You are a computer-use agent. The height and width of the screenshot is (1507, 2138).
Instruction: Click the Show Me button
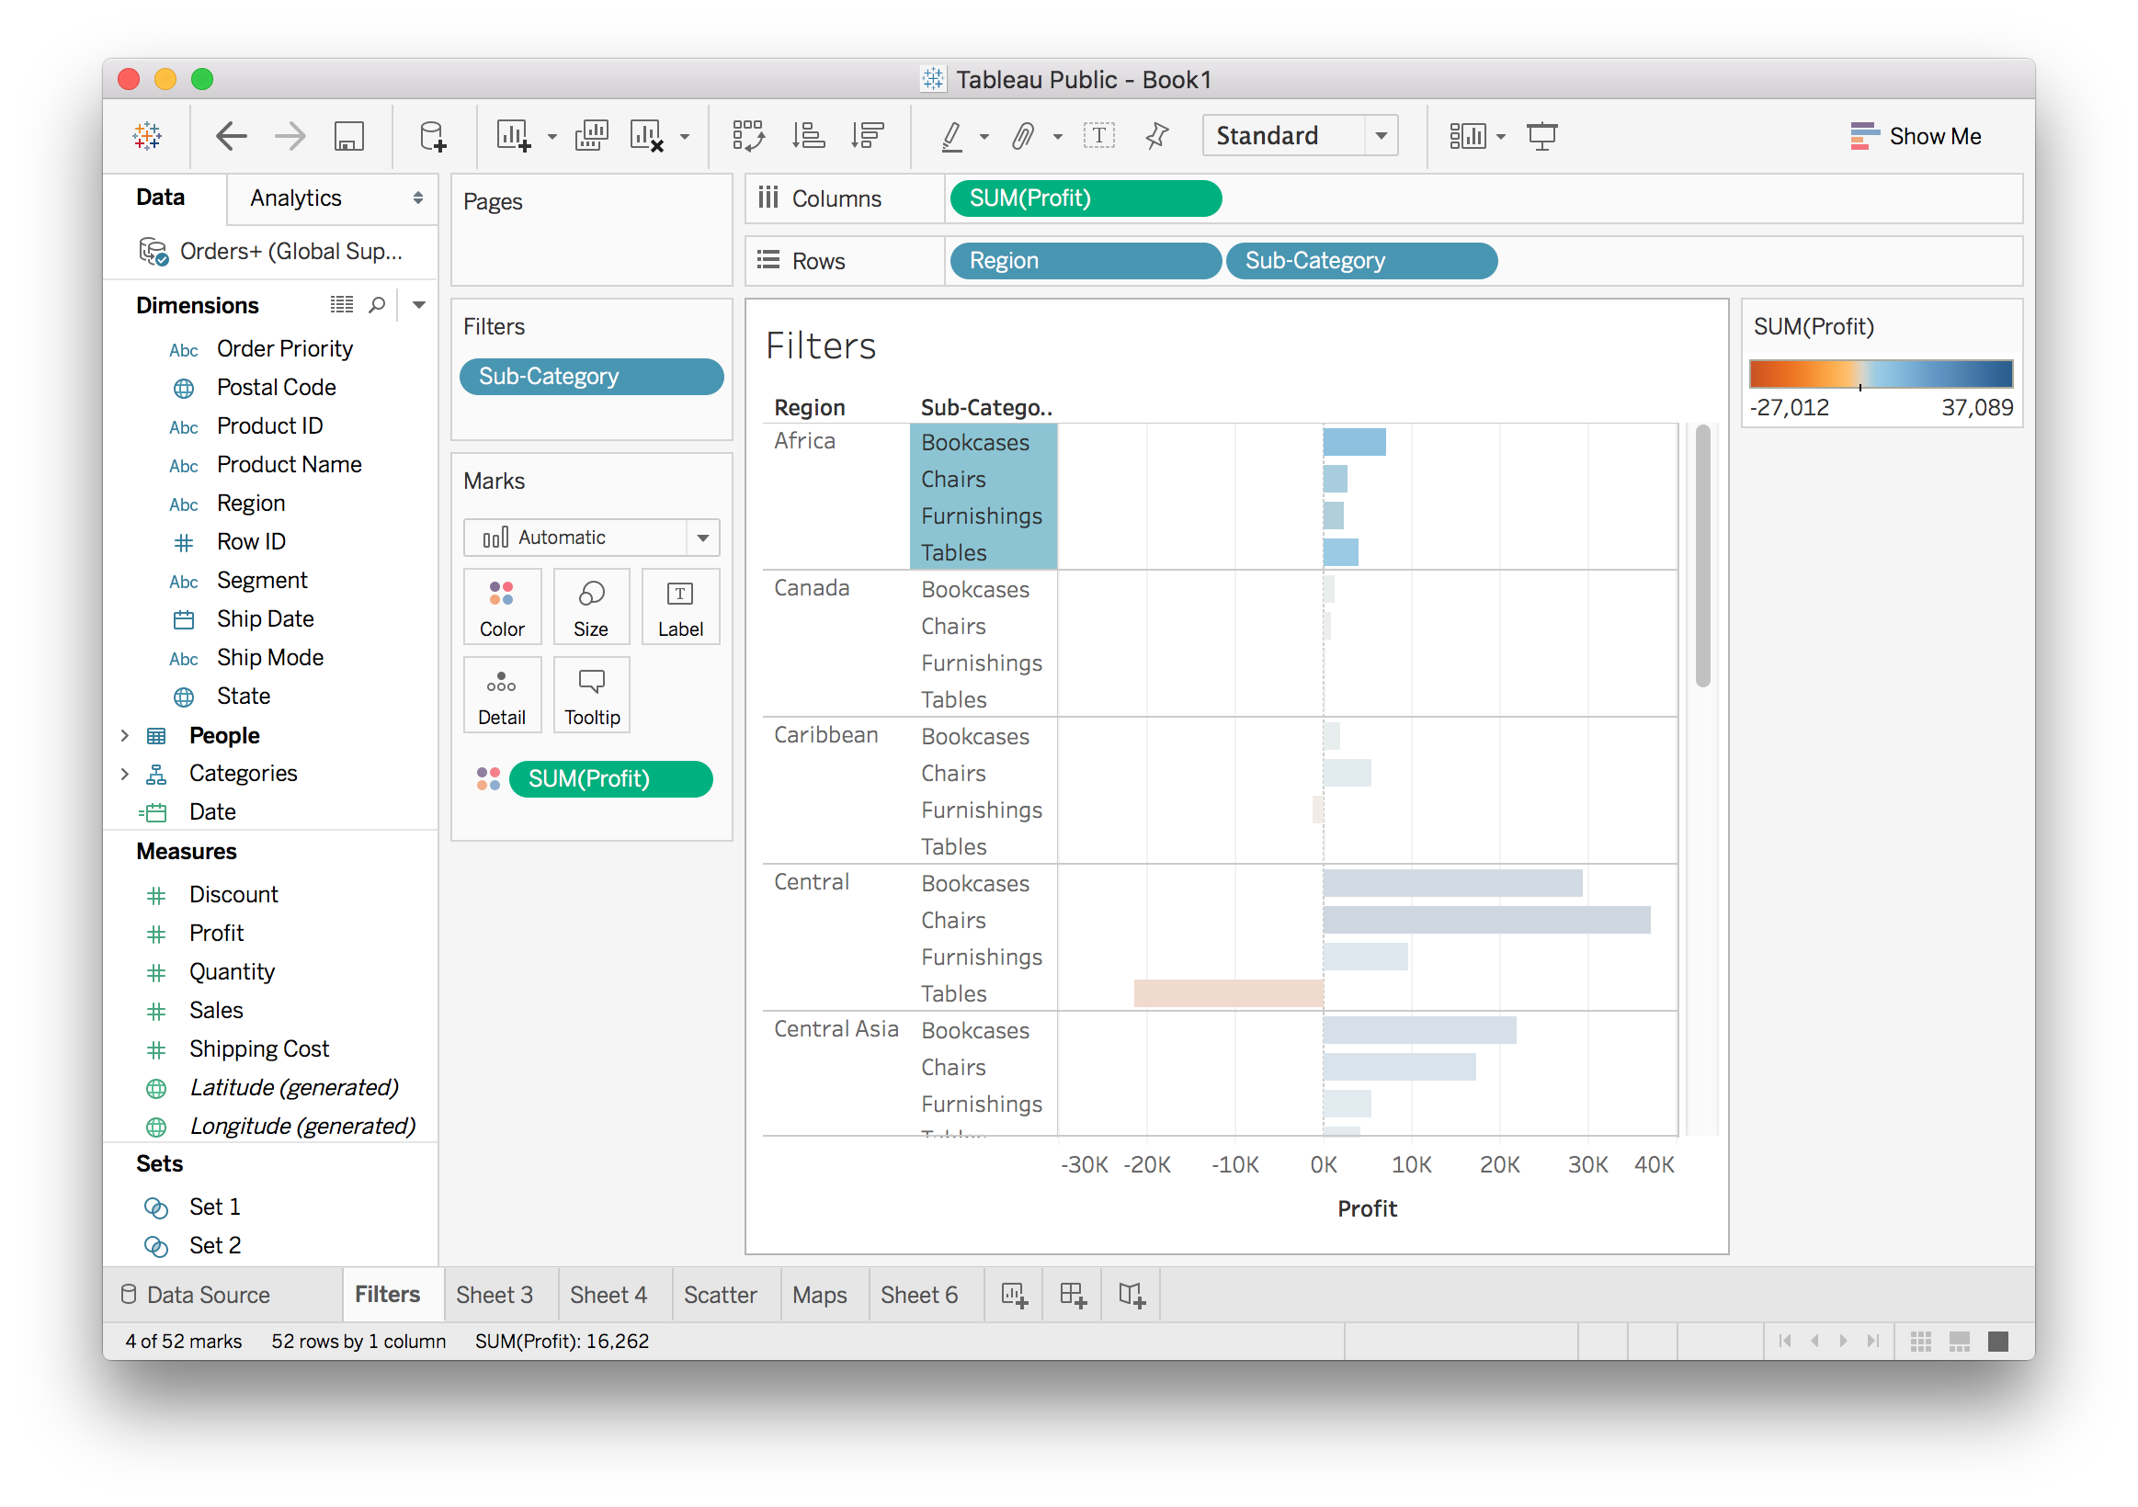pyautogui.click(x=1916, y=136)
